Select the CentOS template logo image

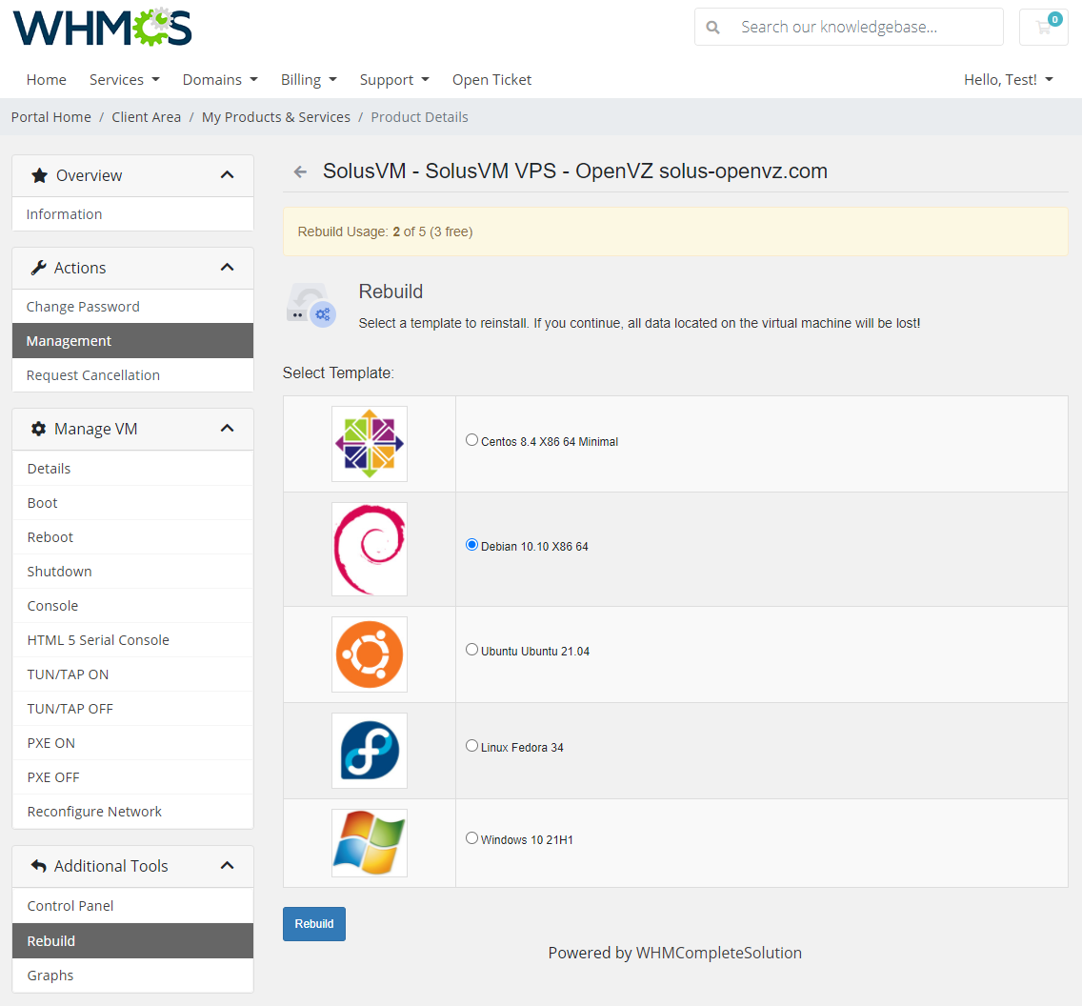pos(369,442)
